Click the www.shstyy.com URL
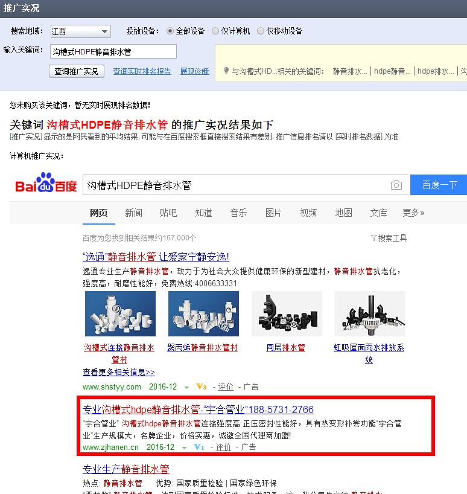 [x=112, y=387]
